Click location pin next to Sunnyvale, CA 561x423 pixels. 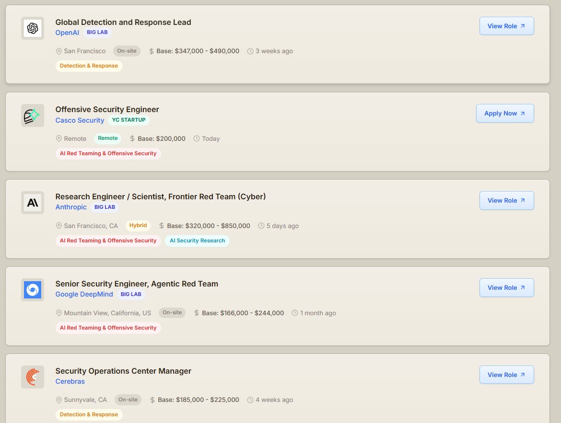59,400
